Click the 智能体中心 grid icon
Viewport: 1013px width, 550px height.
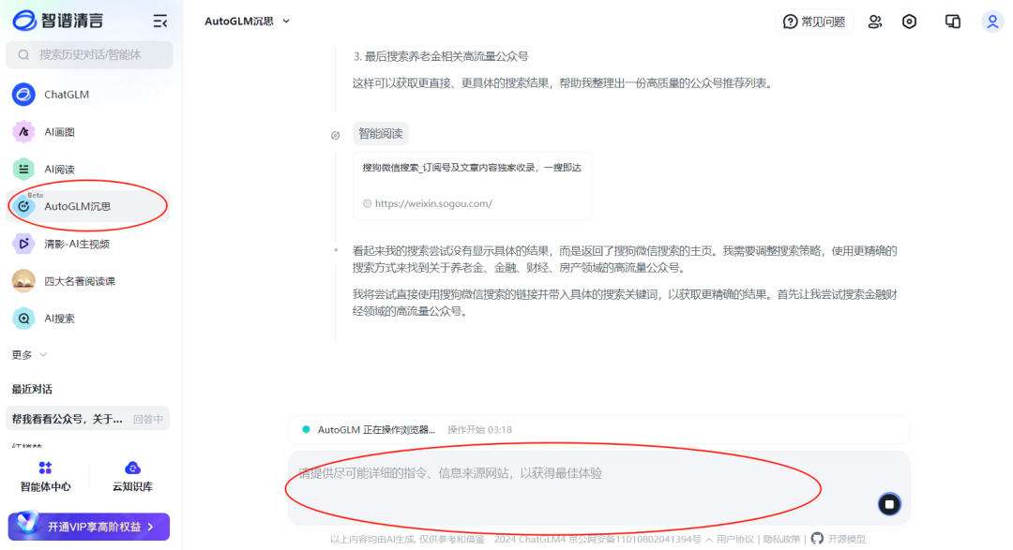click(45, 468)
